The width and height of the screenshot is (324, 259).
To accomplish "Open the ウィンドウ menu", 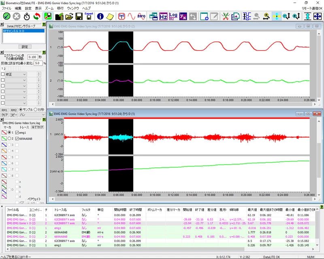I will pos(73,8).
